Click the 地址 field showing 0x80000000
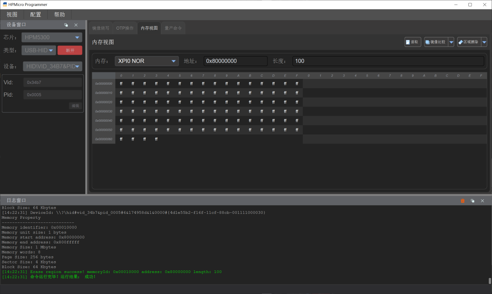The height and width of the screenshot is (294, 492). (x=236, y=61)
